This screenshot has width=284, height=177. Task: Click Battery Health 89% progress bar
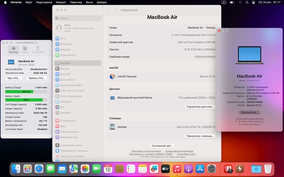point(26,100)
